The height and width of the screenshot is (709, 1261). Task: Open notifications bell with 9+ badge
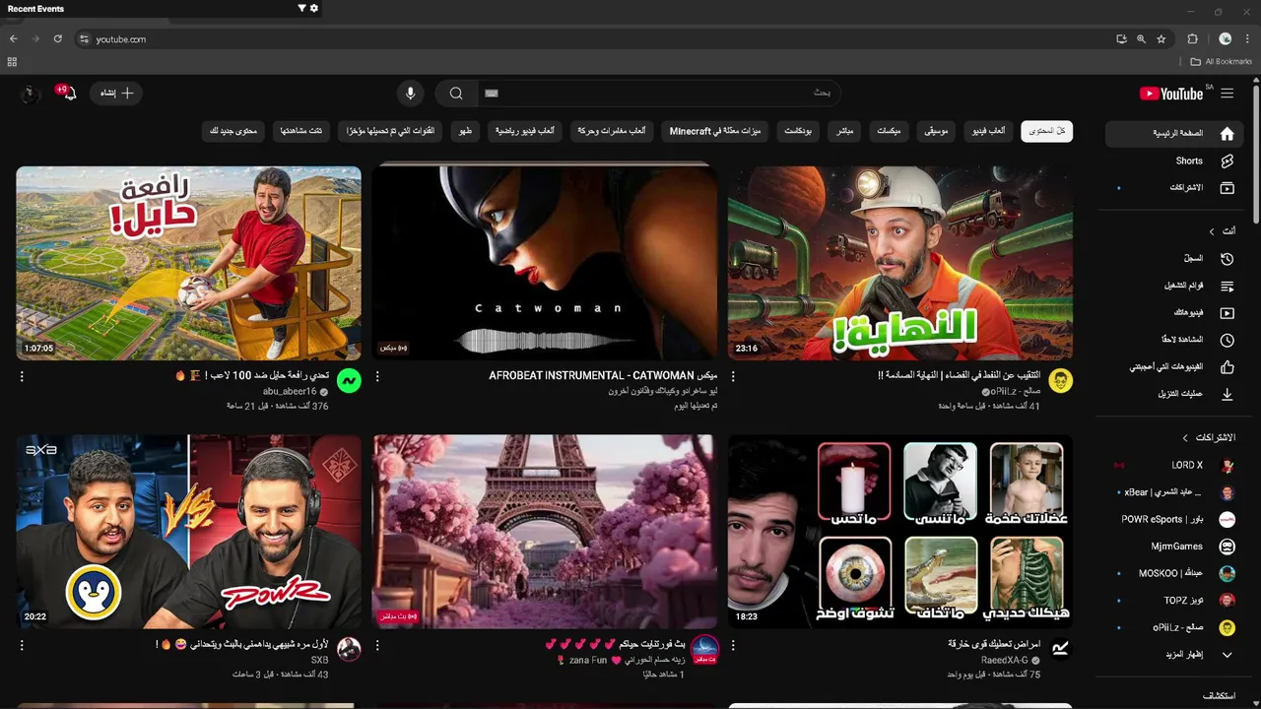pyautogui.click(x=67, y=94)
